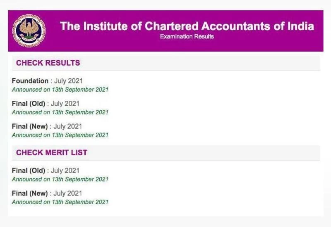
Task: Click announcement date below Final (New) merit list
Action: (x=60, y=202)
